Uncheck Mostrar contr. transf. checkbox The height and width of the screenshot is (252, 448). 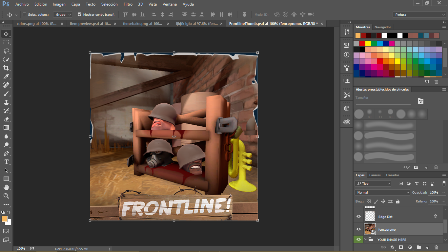coord(79,14)
